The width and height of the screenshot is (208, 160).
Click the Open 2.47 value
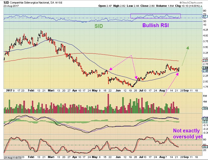(x=105, y=6)
